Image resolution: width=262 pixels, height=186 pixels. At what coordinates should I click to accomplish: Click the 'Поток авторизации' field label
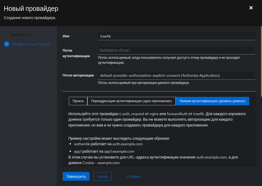click(x=78, y=75)
